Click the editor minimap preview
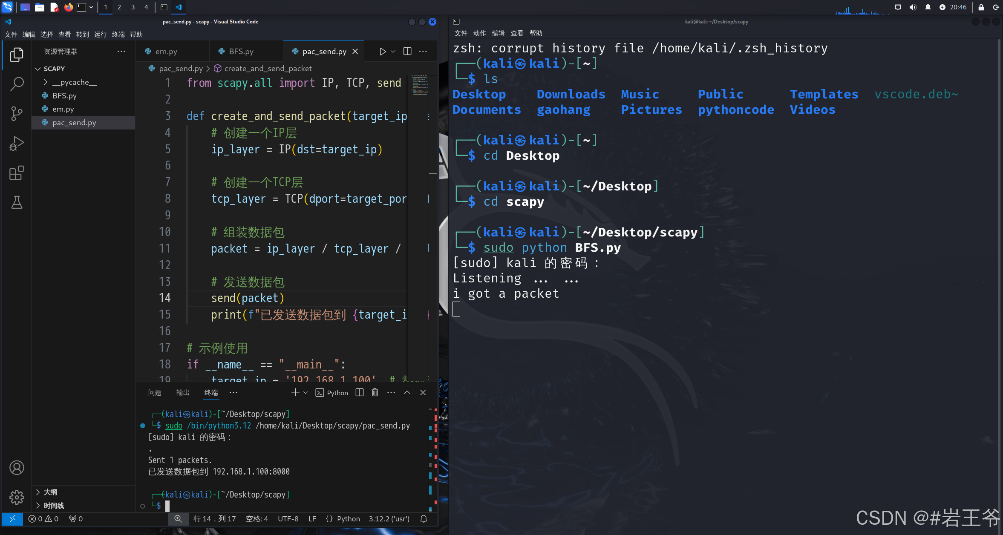The width and height of the screenshot is (1003, 535). tap(420, 85)
